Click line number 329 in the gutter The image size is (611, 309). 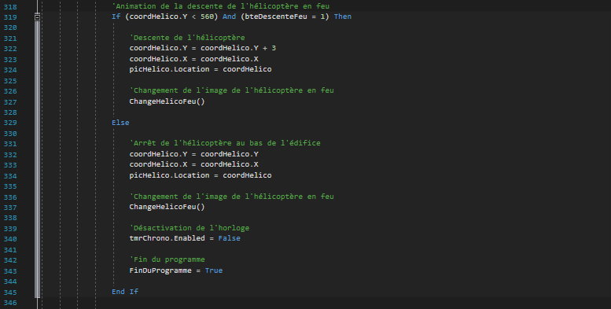tap(10, 123)
